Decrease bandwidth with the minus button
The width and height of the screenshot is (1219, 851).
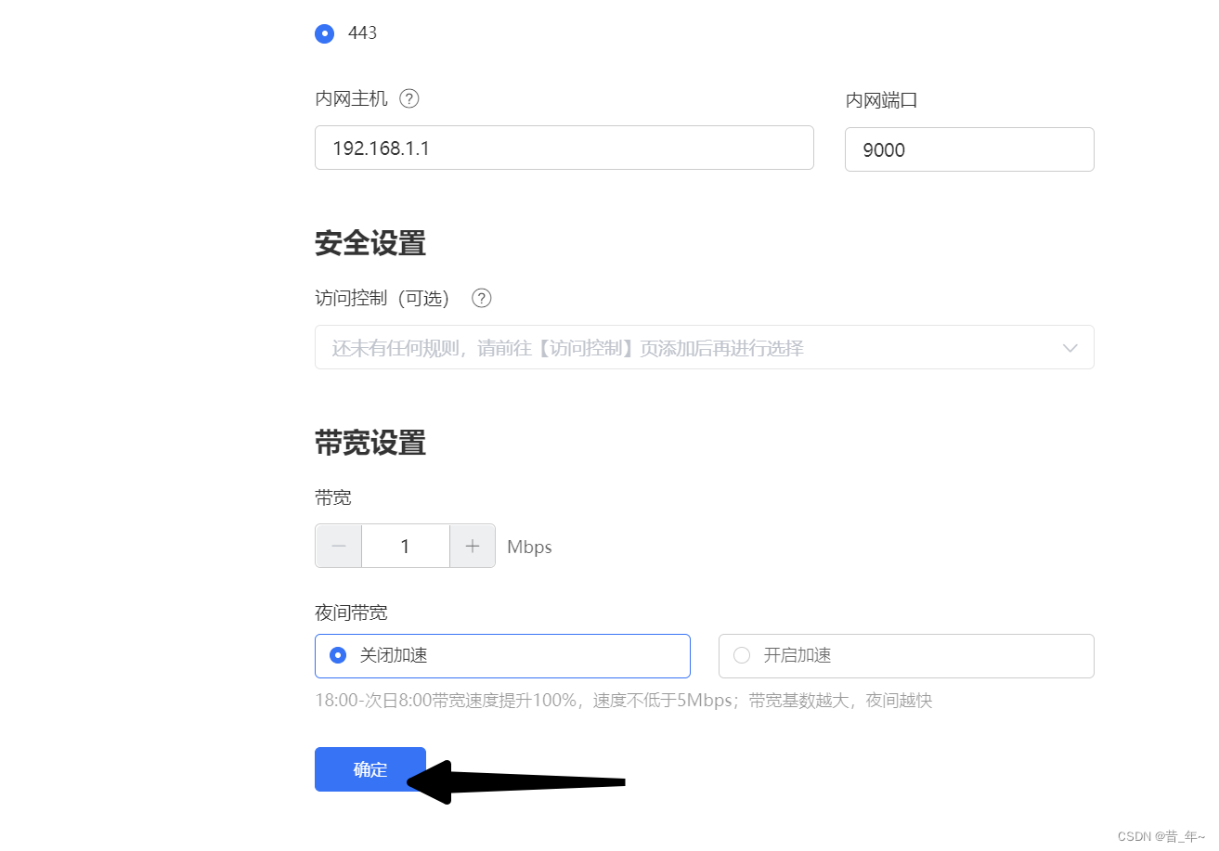point(339,547)
